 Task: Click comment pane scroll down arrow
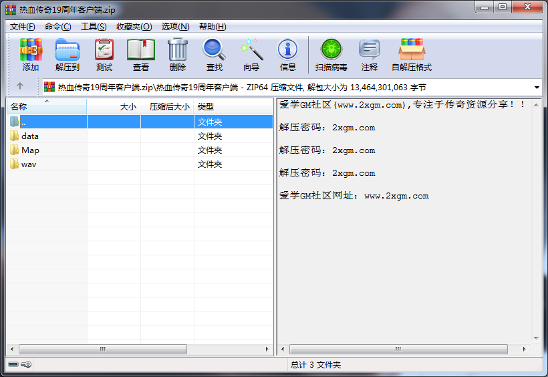[536, 338]
